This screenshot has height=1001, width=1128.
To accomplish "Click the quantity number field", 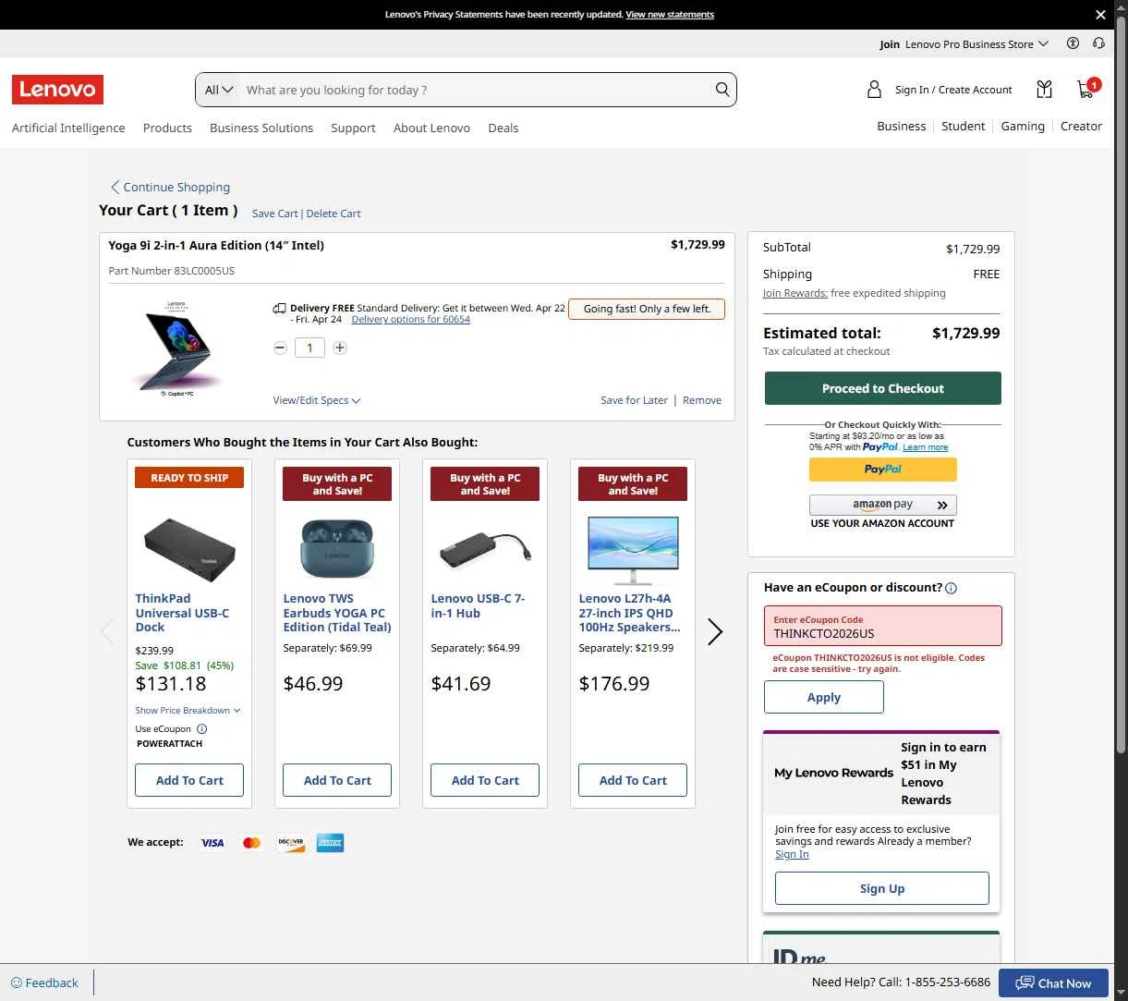I will coord(309,348).
